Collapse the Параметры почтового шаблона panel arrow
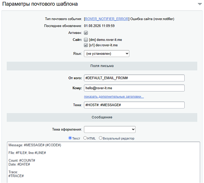204x183 pixels. coord(200,4)
